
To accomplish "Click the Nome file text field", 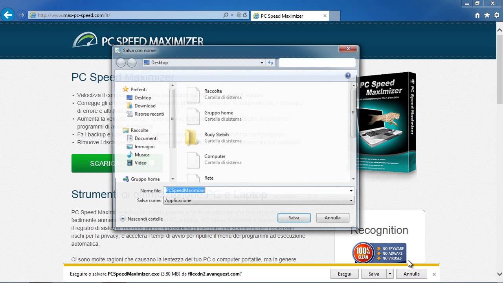I will pos(256,190).
